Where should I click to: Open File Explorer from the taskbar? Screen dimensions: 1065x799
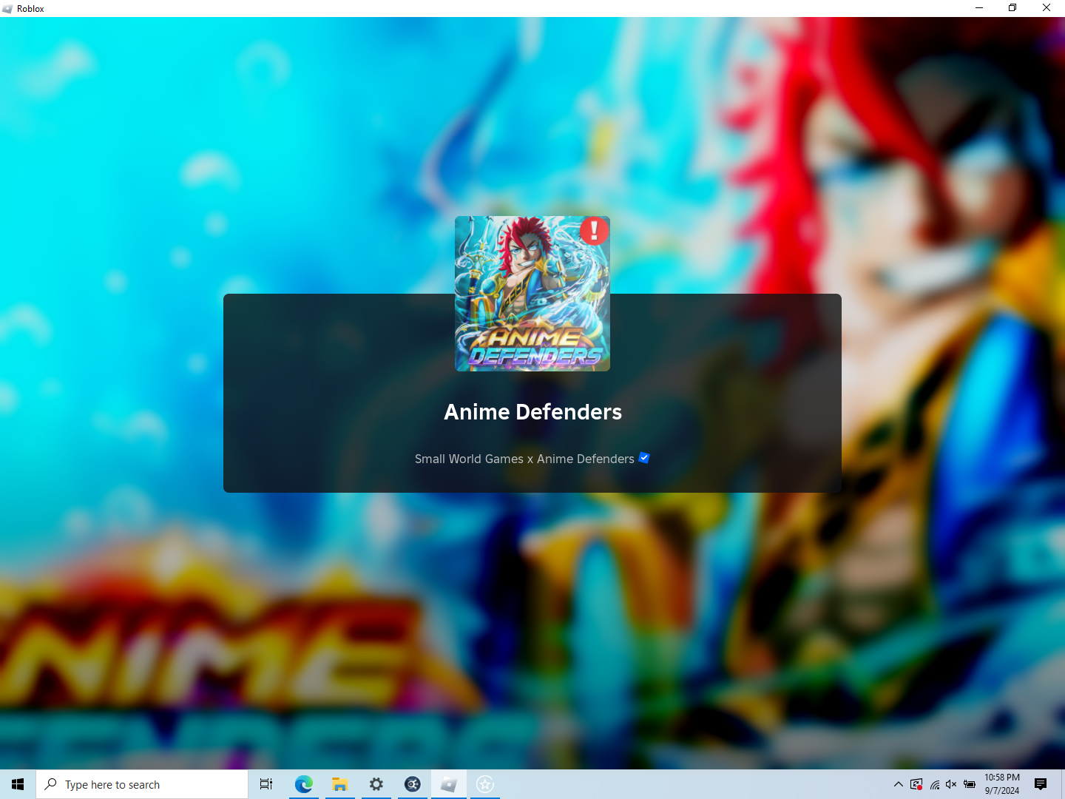pos(339,784)
